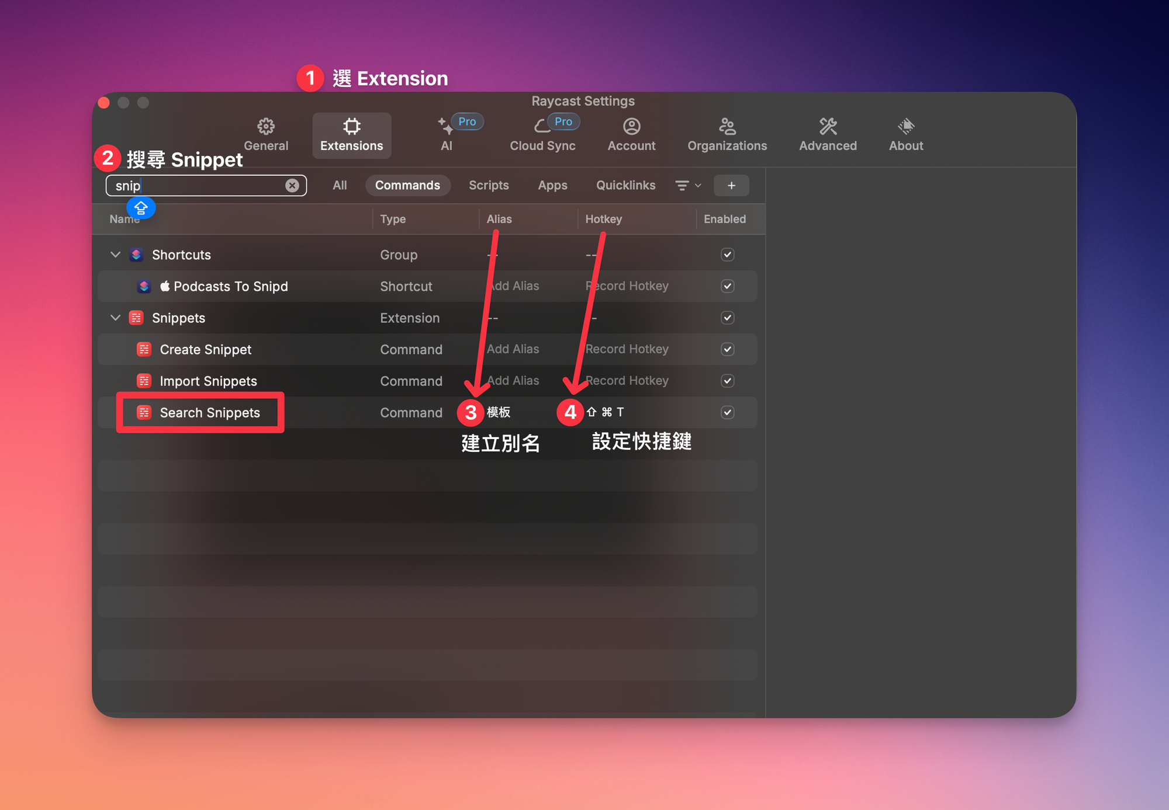Select the Podcasts To Snipd shortcut
The image size is (1169, 810).
pos(427,286)
